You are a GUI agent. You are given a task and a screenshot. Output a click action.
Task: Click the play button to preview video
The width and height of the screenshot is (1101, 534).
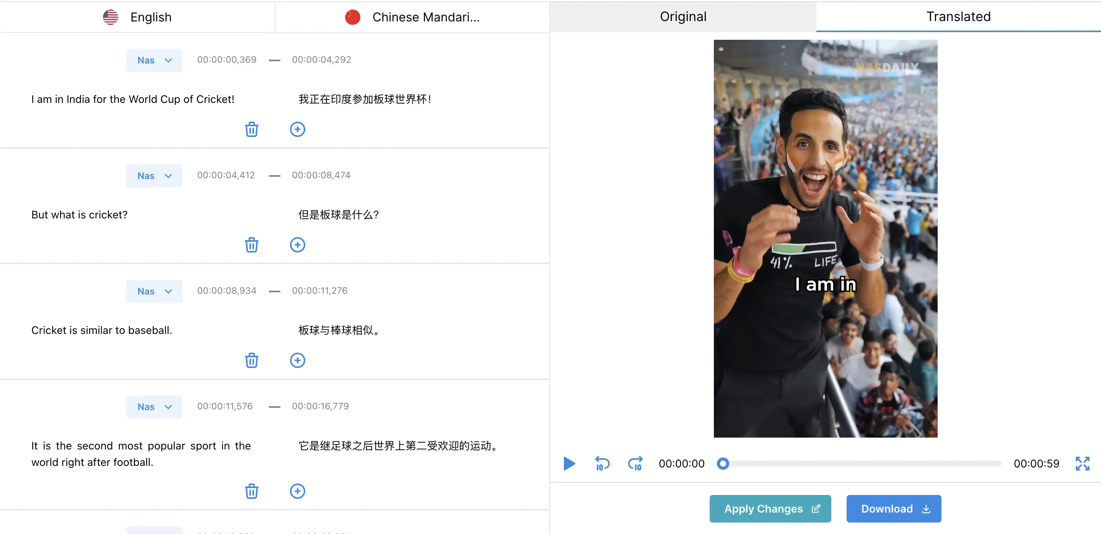point(569,462)
